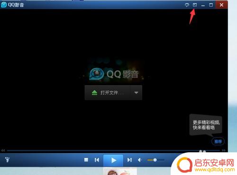Click the QQ影音 logo in title bar
This screenshot has width=237, height=175.
point(4,5)
